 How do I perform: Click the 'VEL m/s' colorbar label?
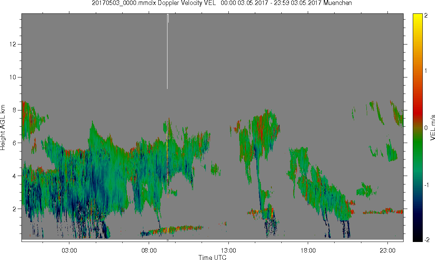pyautogui.click(x=432, y=127)
